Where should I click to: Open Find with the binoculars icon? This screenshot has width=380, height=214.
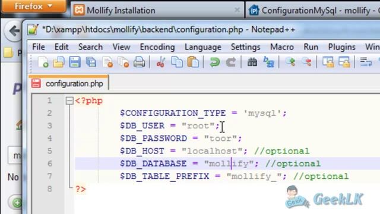click(x=252, y=62)
